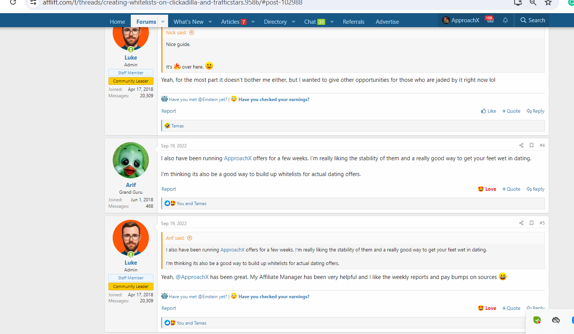
Task: Open Arif's profile name link
Action: point(131,185)
